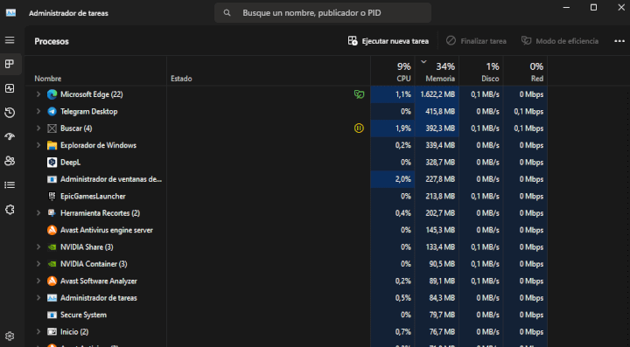The image size is (630, 347).
Task: Open the Details list sidebar icon
Action: [10, 185]
